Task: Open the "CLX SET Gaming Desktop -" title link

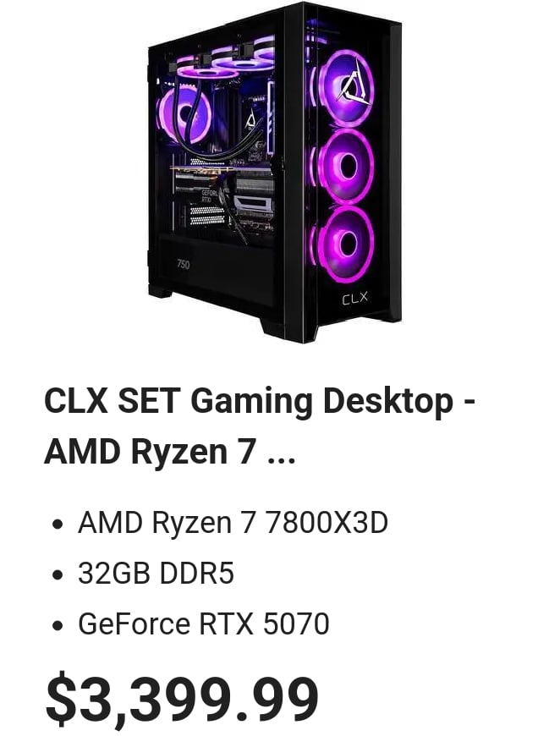Action: pos(260,401)
